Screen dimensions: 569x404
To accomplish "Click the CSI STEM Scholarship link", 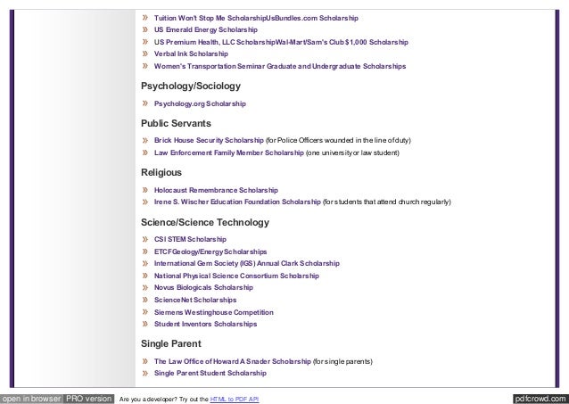I will [x=190, y=239].
